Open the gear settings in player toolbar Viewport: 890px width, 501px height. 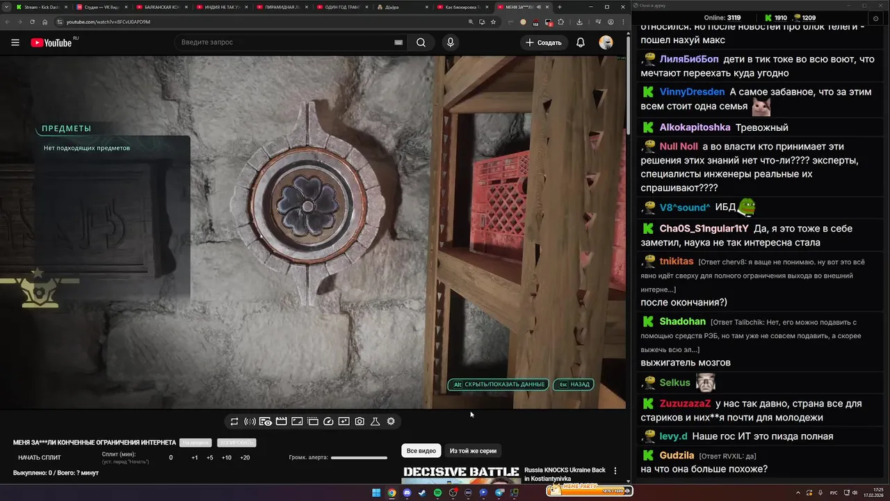tap(391, 421)
